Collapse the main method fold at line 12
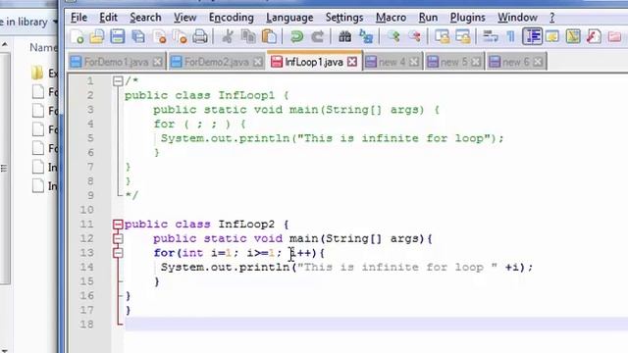628x353 pixels. [x=118, y=238]
